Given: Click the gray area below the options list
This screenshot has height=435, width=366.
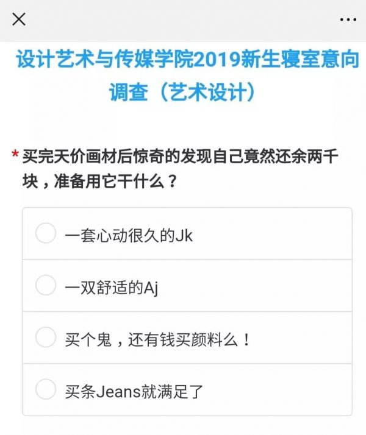Looking at the screenshot, I should pos(183,426).
